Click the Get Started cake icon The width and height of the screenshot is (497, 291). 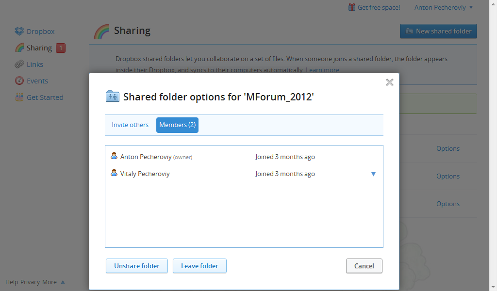(x=19, y=97)
